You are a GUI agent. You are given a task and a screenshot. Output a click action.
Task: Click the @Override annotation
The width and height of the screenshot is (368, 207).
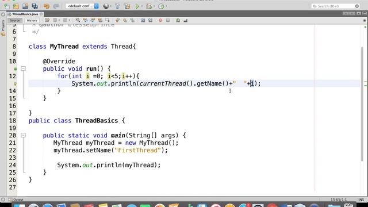pos(59,62)
